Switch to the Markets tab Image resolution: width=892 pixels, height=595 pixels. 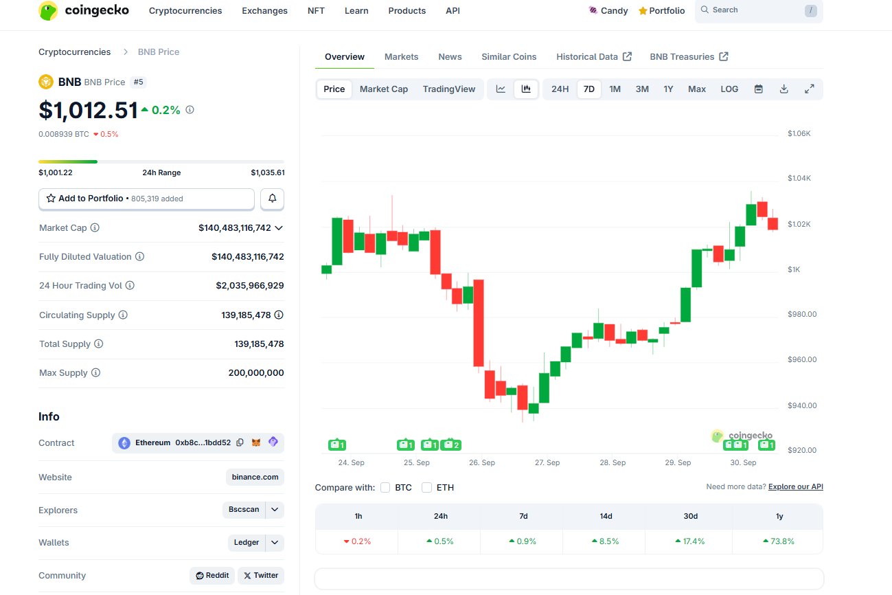tap(401, 57)
